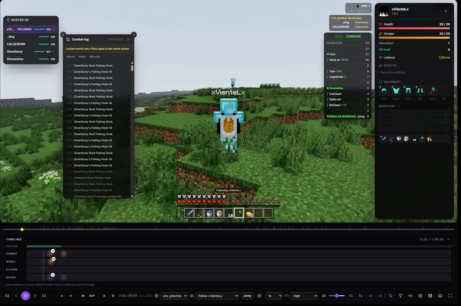Click the WORLD marker with badge 14

(x=51, y=261)
